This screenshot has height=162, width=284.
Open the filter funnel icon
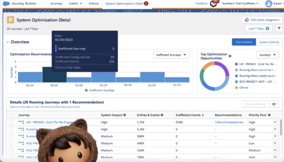click(279, 28)
